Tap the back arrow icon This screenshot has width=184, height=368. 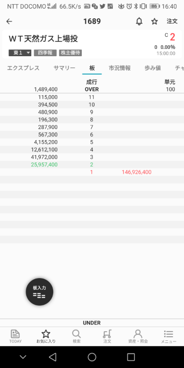coord(9,21)
